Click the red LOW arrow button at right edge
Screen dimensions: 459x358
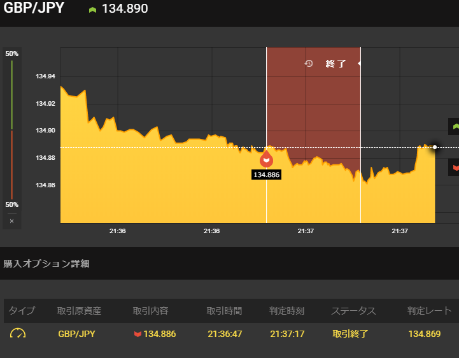coord(455,168)
